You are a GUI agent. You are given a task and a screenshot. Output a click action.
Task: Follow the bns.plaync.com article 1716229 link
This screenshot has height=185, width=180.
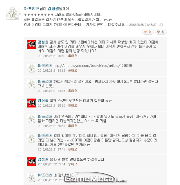pyautogui.click(x=93, y=66)
